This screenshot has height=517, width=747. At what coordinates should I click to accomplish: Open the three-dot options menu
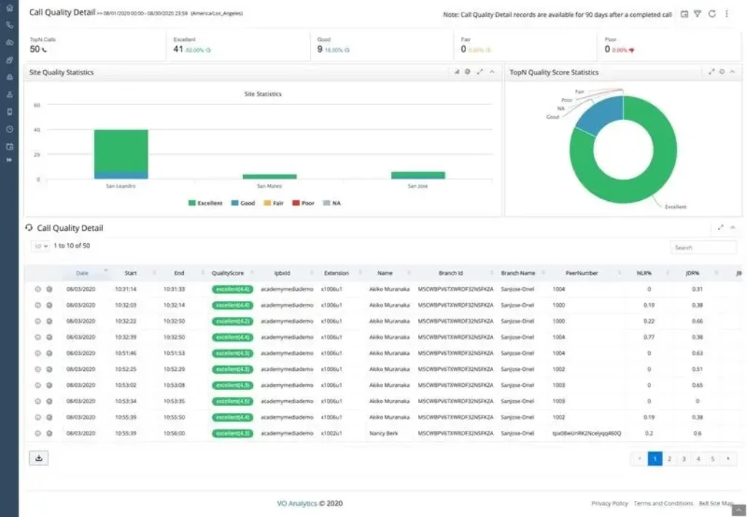(727, 13)
